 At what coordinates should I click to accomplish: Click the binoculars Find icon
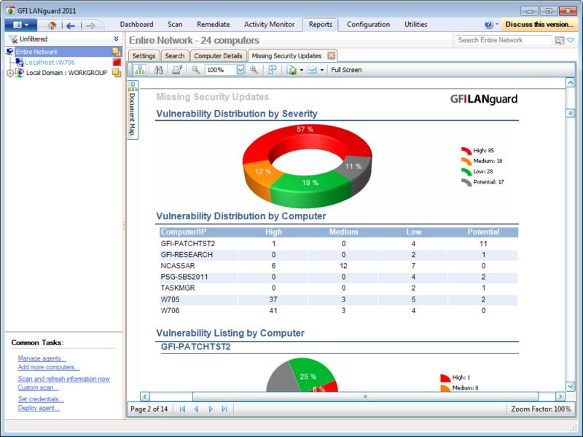coord(159,70)
